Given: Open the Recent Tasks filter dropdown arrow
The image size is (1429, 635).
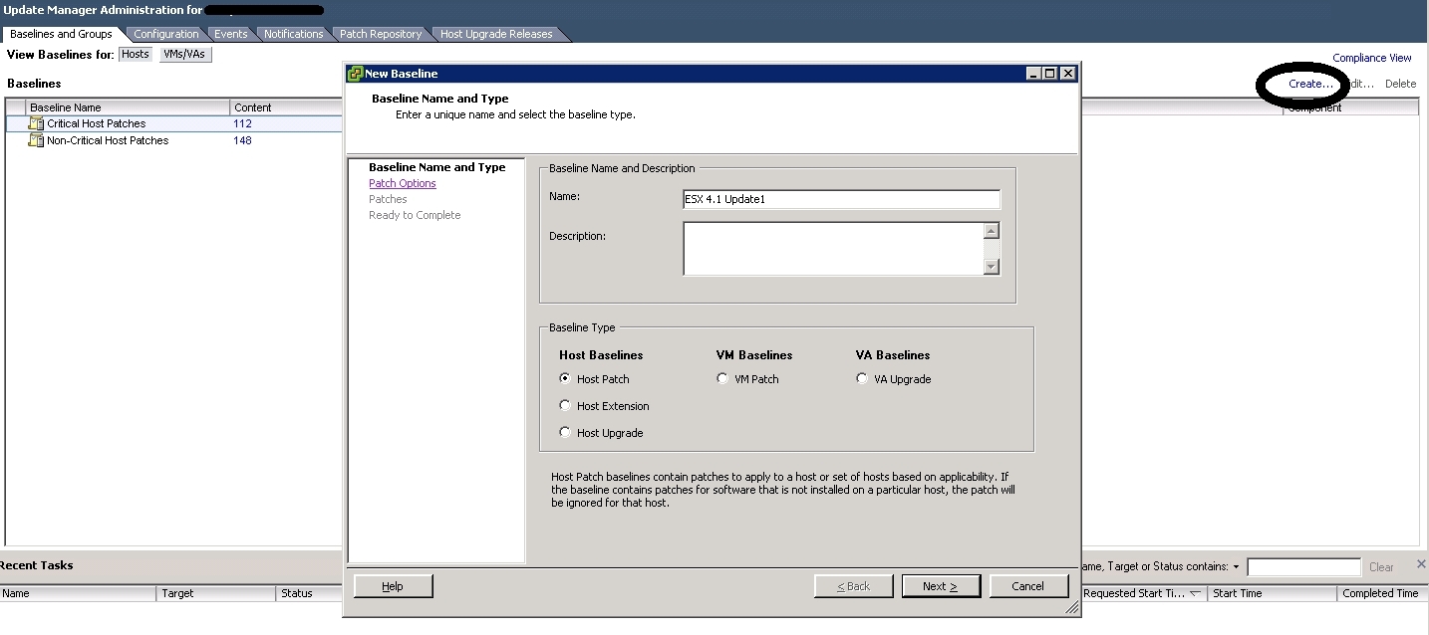Looking at the screenshot, I should coord(1236,566).
